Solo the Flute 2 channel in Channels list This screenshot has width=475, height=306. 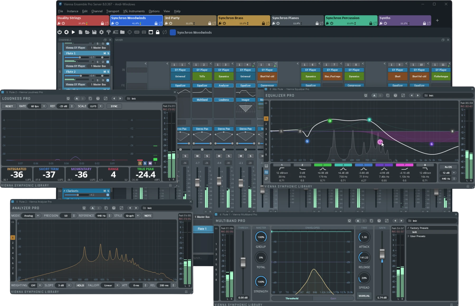(x=108, y=72)
